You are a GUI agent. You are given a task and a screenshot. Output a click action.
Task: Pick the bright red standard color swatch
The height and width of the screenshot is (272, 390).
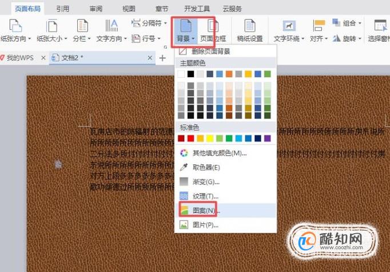191,138
